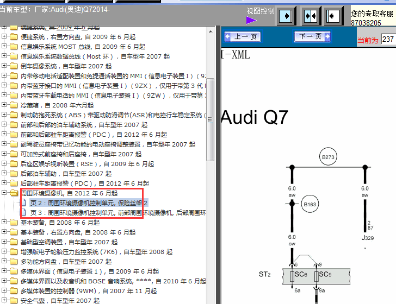
Task: Click the inward-arrows split view control icon
Action: [311, 16]
